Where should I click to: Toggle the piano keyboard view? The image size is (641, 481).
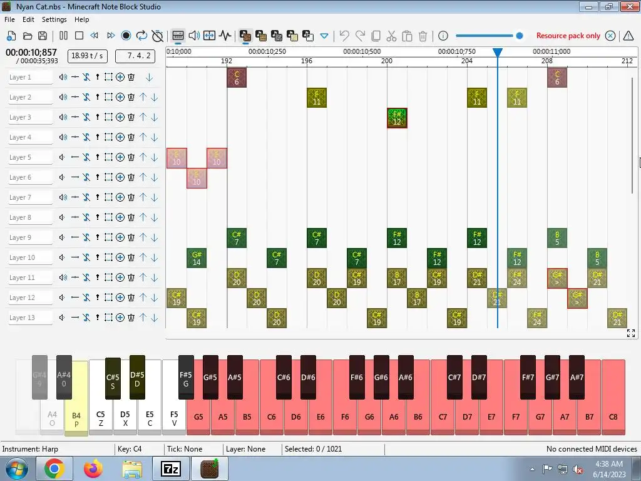[178, 36]
